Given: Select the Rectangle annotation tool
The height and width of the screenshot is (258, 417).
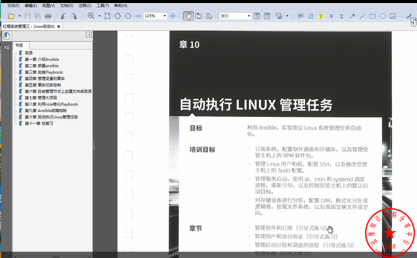Looking at the screenshot, I should tap(372, 16).
